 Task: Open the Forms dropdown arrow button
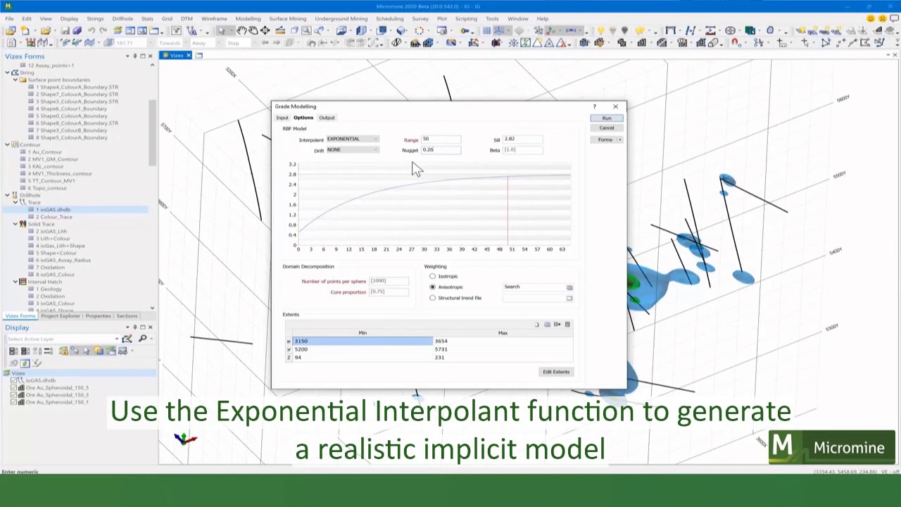[x=619, y=139]
